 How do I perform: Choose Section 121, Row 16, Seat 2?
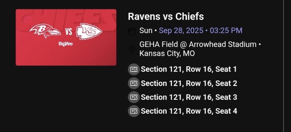(189, 83)
